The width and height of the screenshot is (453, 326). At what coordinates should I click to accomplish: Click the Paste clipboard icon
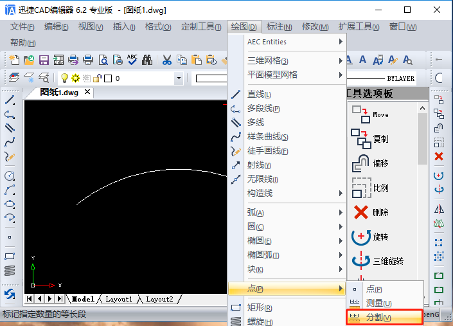[197, 60]
